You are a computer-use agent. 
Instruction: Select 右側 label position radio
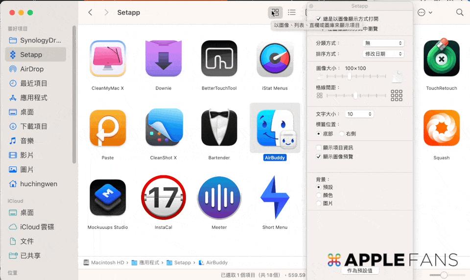pos(341,134)
